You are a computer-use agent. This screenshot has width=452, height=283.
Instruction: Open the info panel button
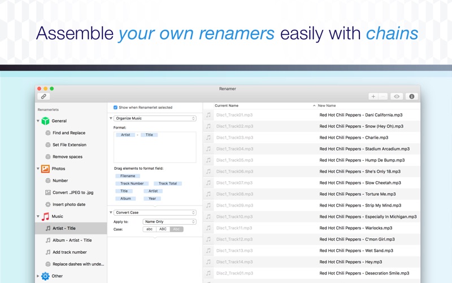click(412, 96)
